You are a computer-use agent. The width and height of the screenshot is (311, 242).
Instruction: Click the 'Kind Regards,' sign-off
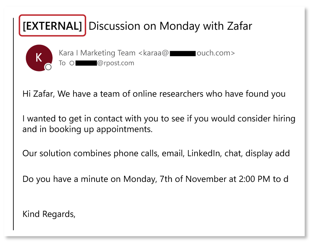pyautogui.click(x=49, y=214)
